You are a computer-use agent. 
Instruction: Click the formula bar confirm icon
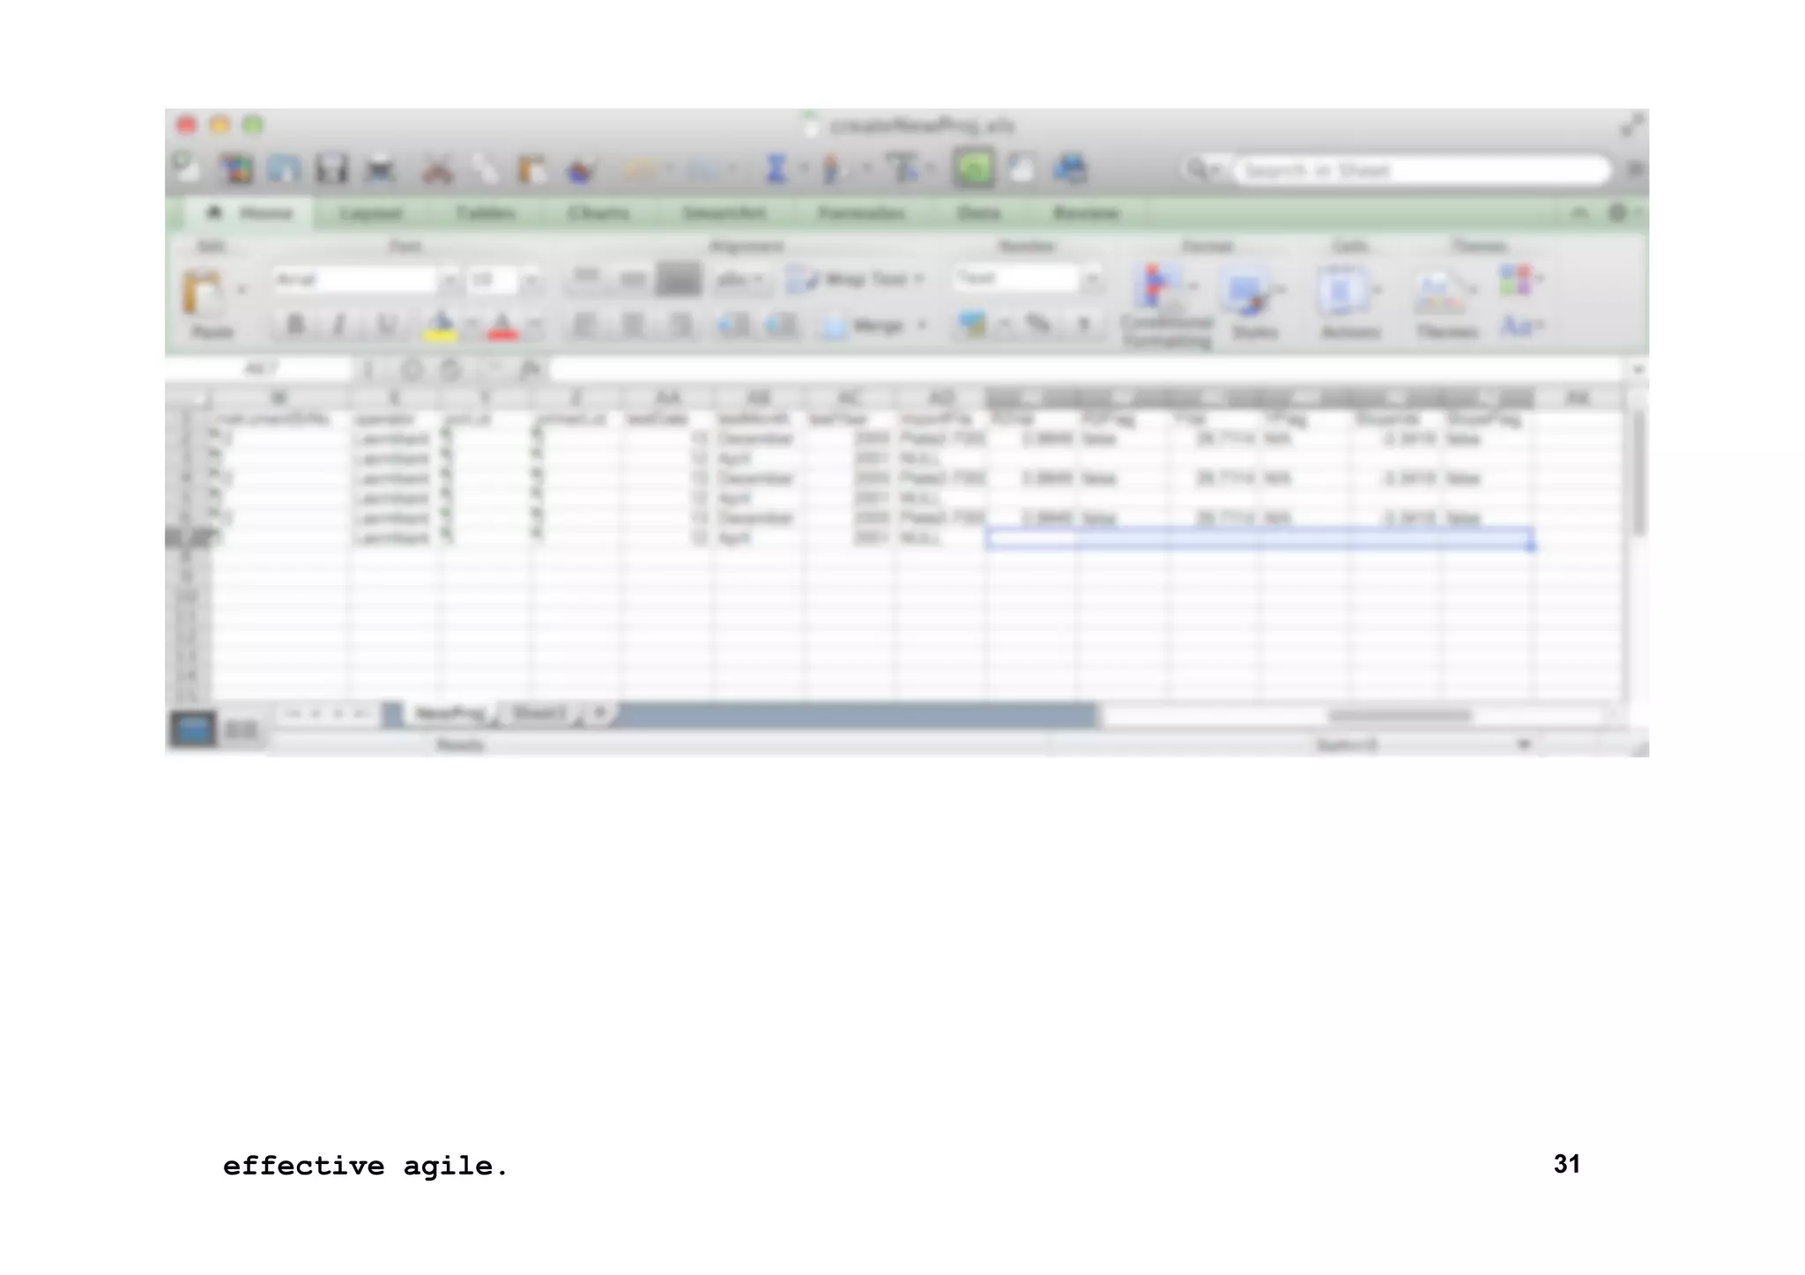point(450,369)
